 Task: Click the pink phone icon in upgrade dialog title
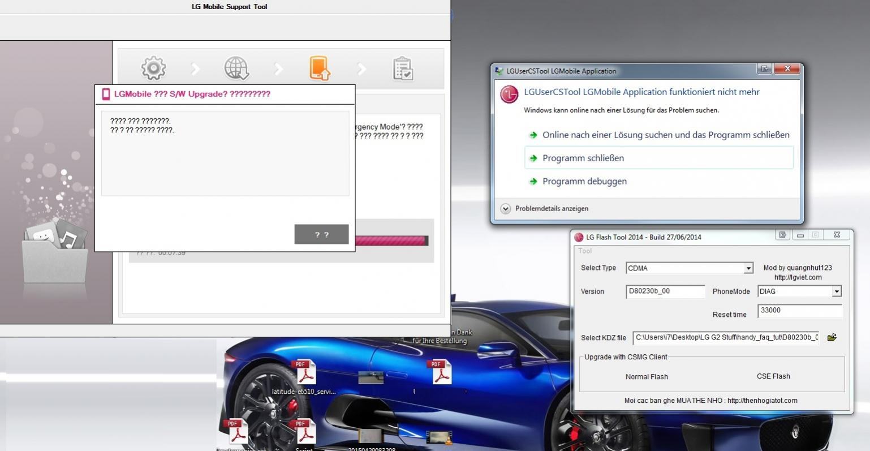click(x=106, y=94)
